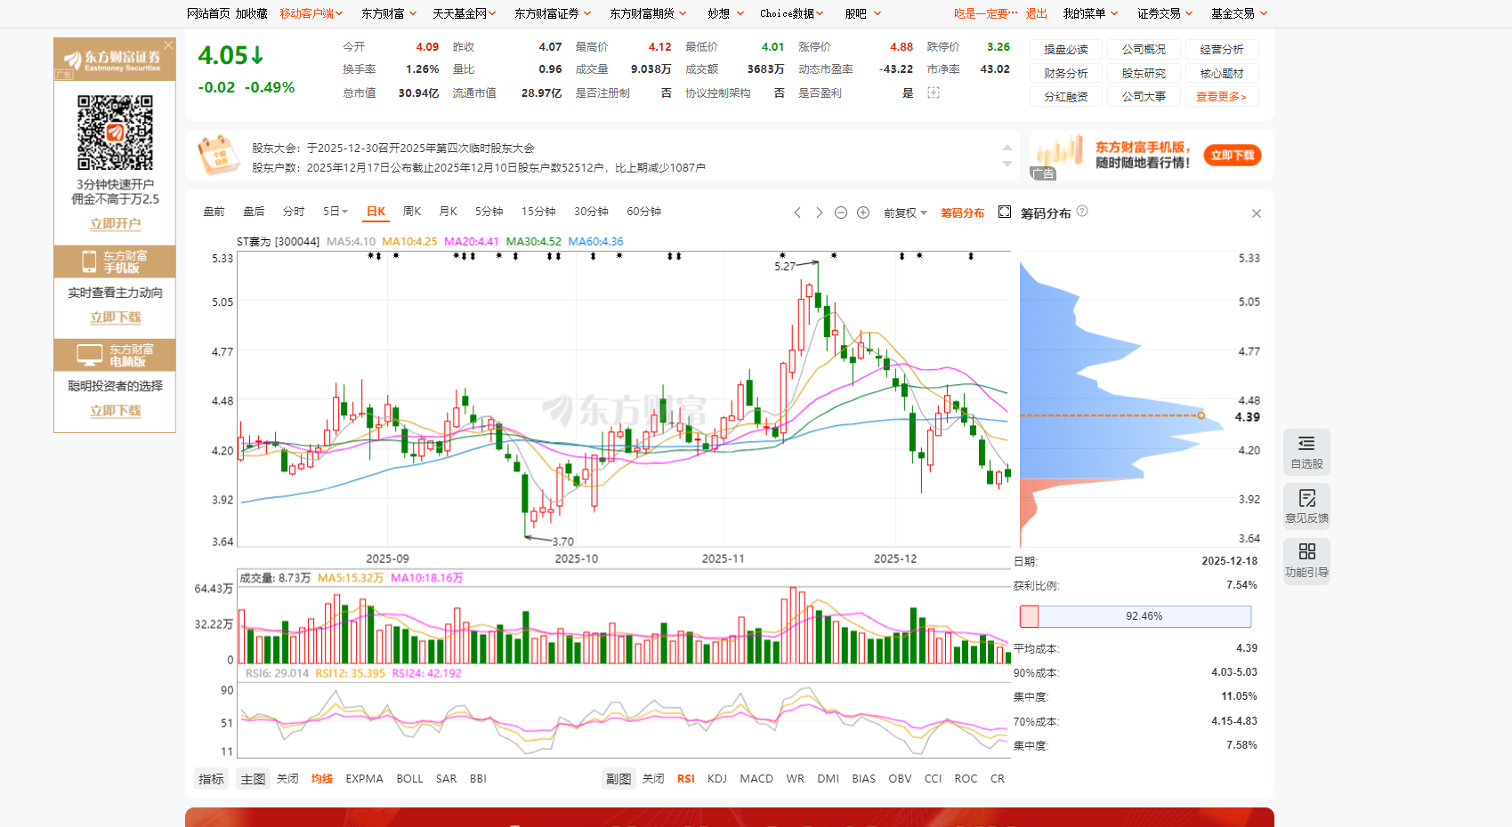
Task: Switch to the 分时 chart tab
Action: coord(294,212)
